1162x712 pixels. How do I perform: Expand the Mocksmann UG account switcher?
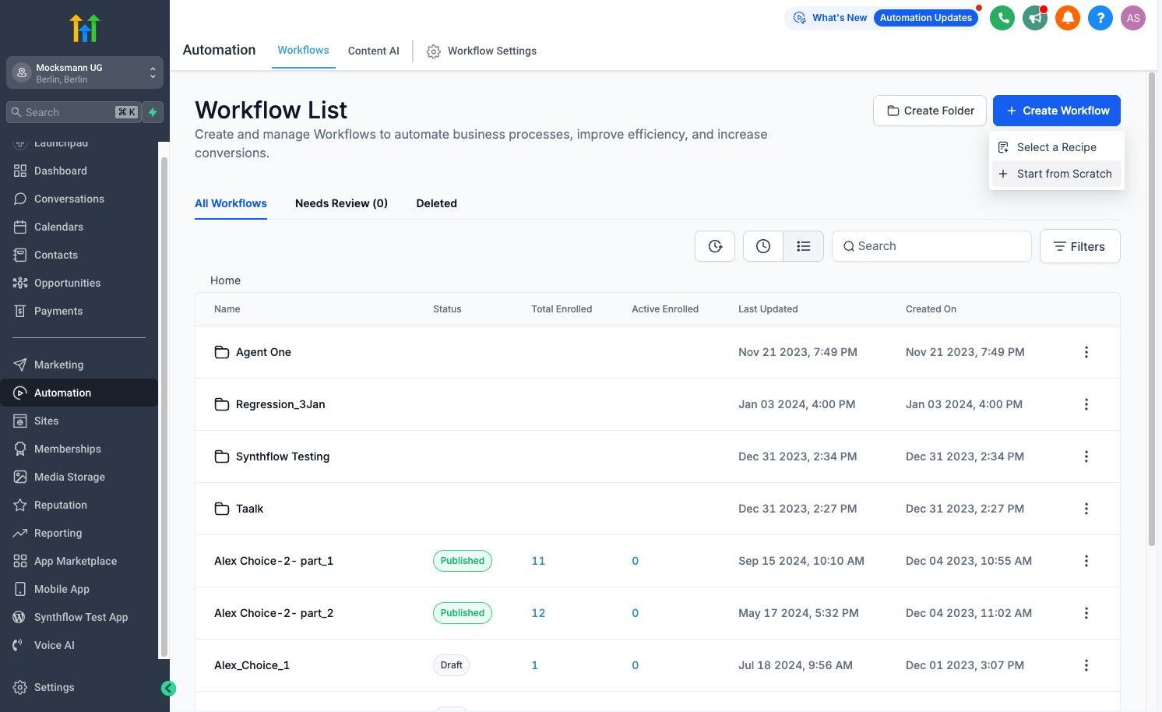pyautogui.click(x=85, y=73)
